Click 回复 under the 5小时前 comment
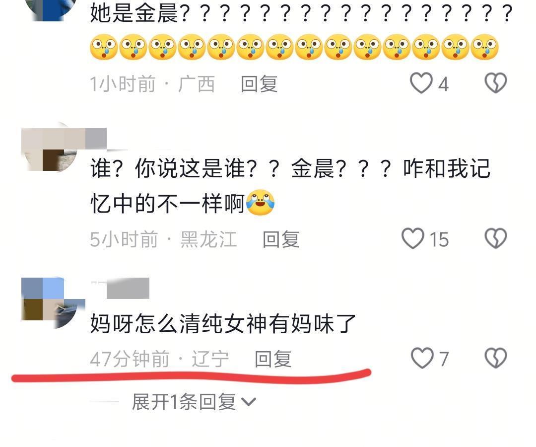Image resolution: width=536 pixels, height=447 pixels. click(x=280, y=239)
